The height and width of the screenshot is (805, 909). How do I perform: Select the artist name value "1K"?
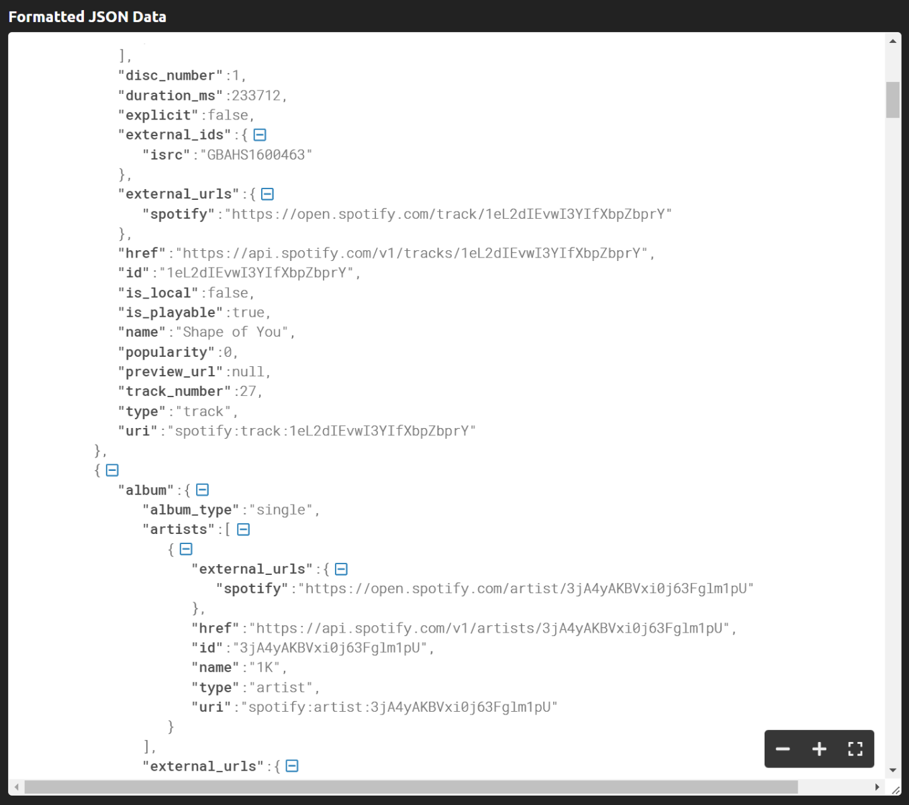pyautogui.click(x=265, y=667)
